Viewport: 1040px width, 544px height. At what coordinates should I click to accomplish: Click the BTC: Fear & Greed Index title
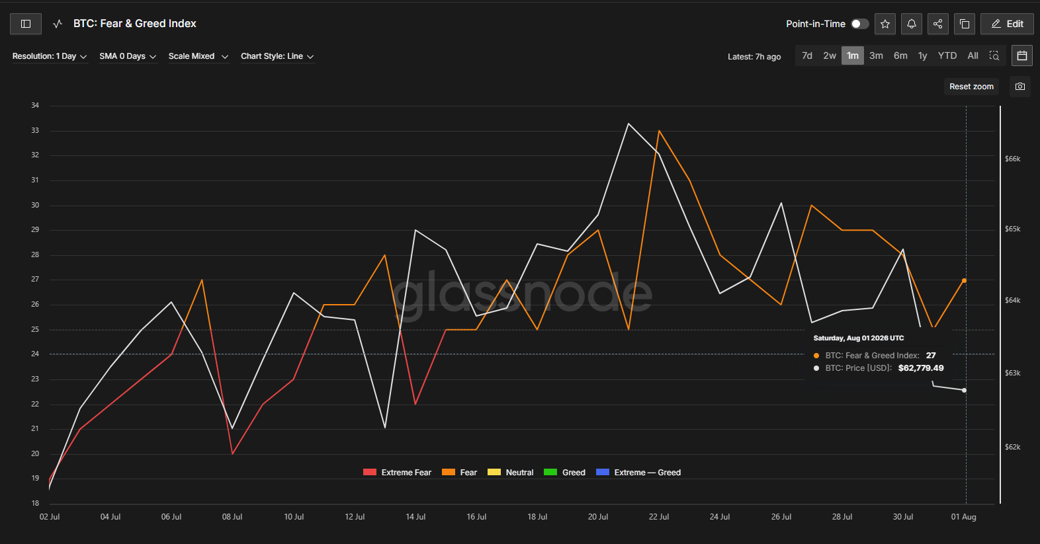[x=135, y=24]
